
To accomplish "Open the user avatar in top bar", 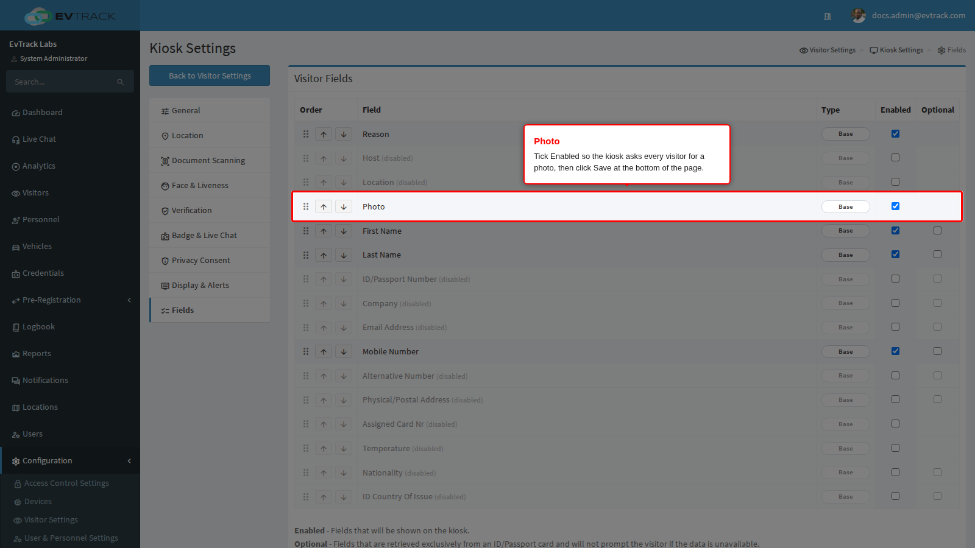I will (x=858, y=15).
